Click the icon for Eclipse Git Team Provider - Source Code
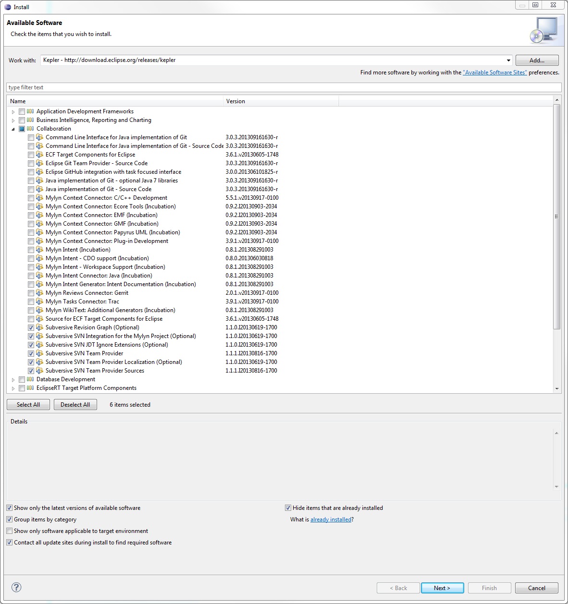This screenshot has height=604, width=568. point(40,163)
